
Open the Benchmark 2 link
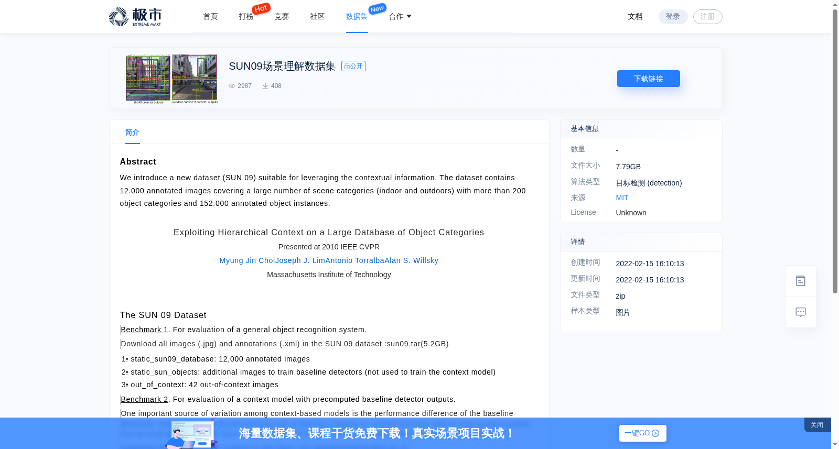pyautogui.click(x=145, y=399)
